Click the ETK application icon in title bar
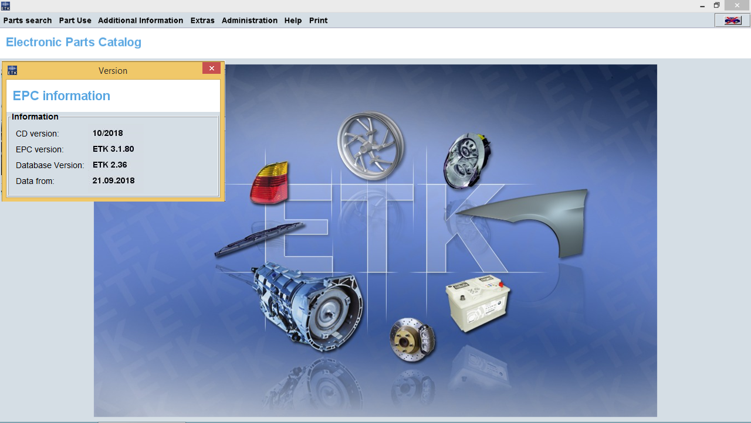 6,6
